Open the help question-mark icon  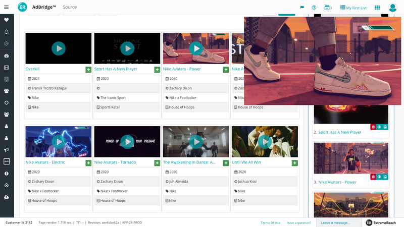click(314, 8)
